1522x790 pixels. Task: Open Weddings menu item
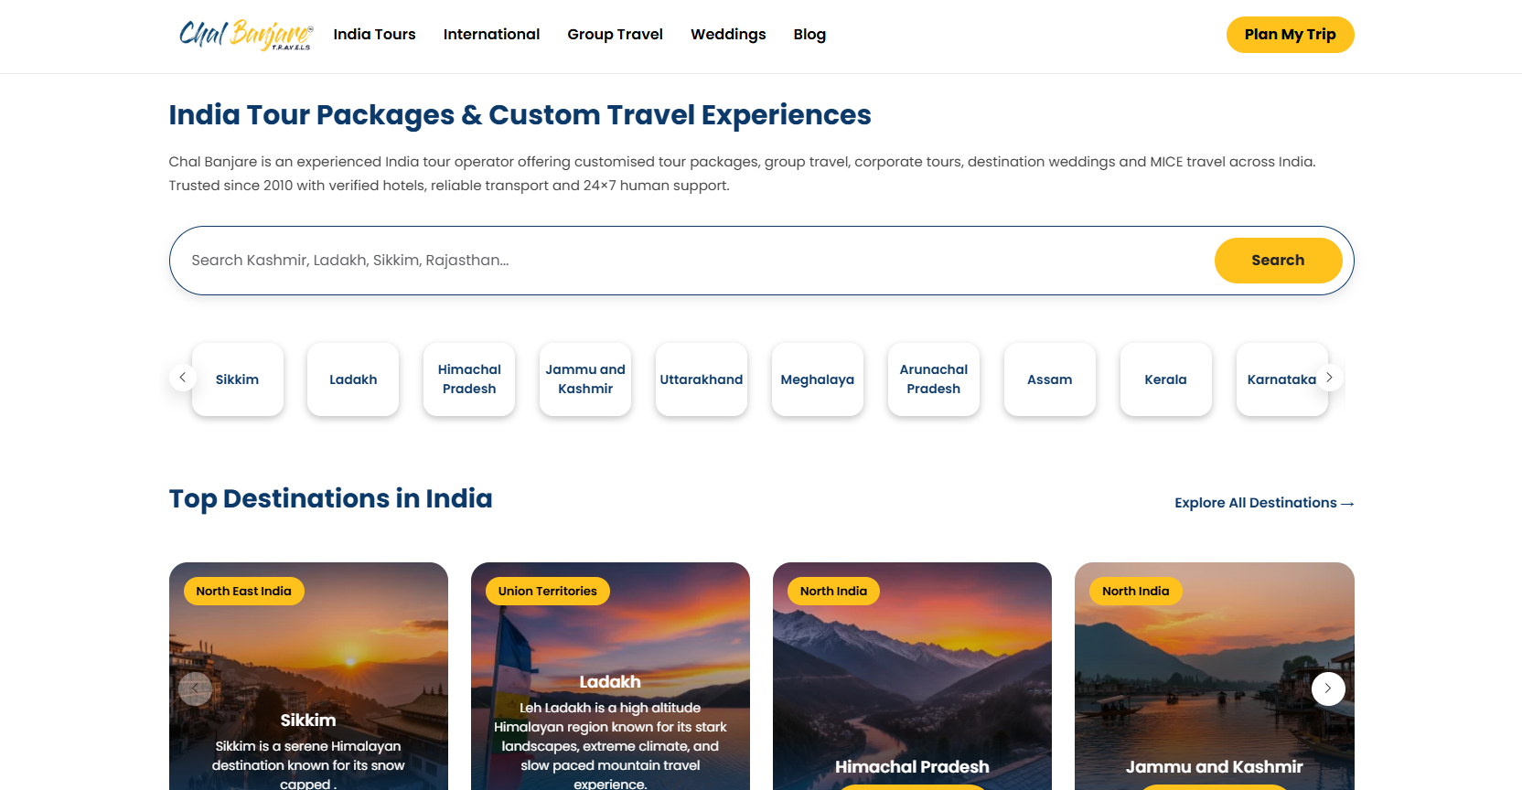(728, 35)
